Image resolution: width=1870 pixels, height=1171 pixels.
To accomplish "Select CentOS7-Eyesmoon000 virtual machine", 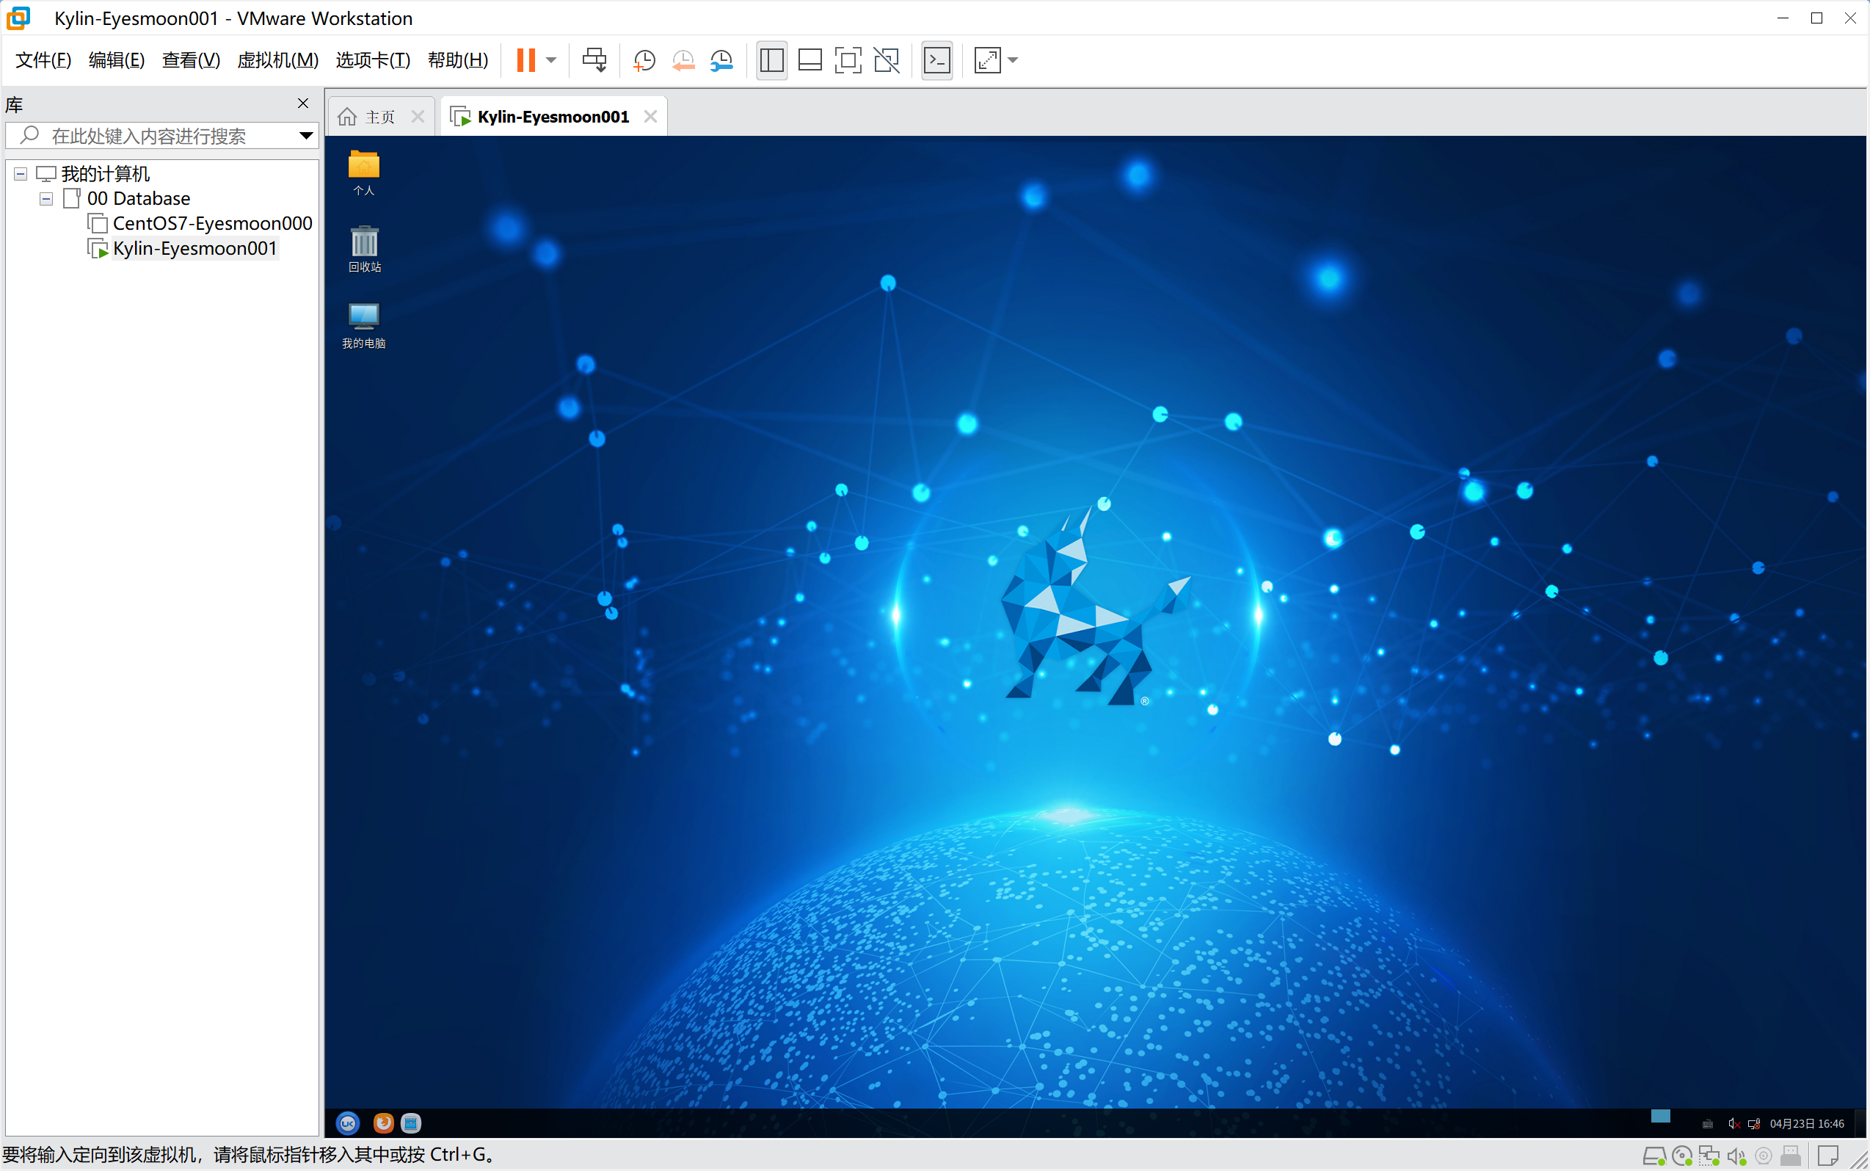I will [x=213, y=224].
